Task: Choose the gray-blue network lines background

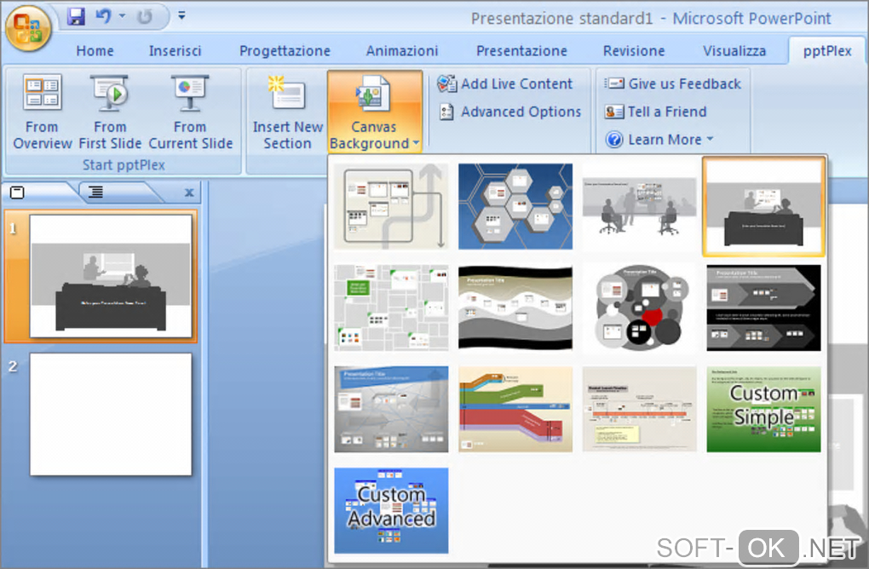Action: 391,409
